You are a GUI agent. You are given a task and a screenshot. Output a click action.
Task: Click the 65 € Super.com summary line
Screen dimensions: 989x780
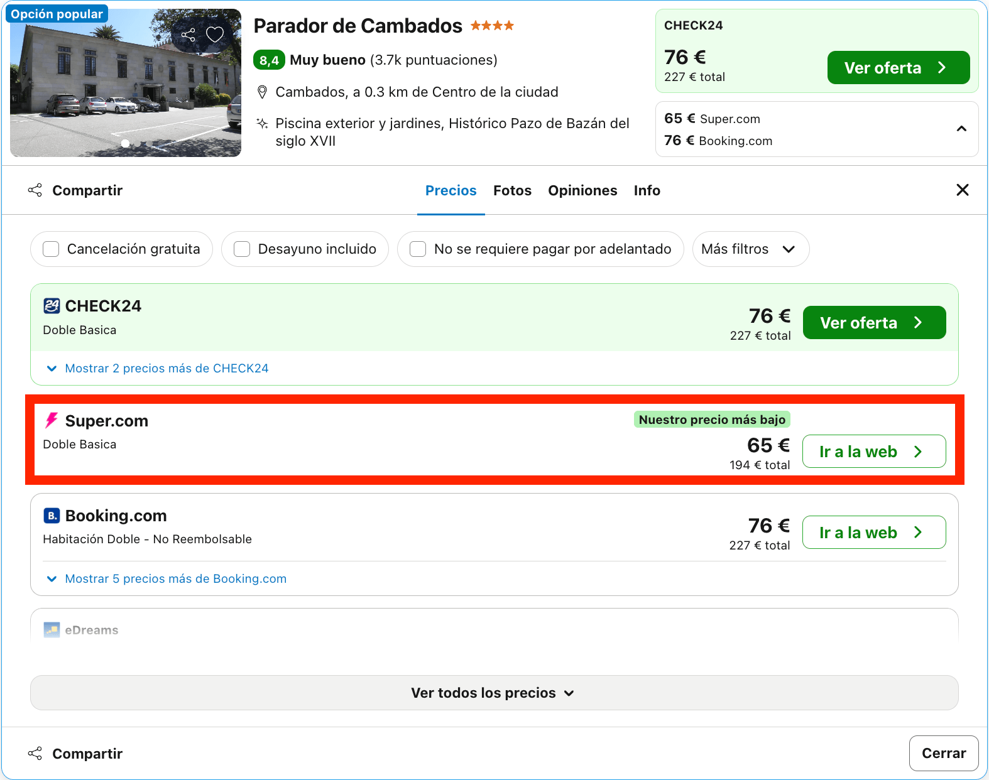pyautogui.click(x=712, y=119)
